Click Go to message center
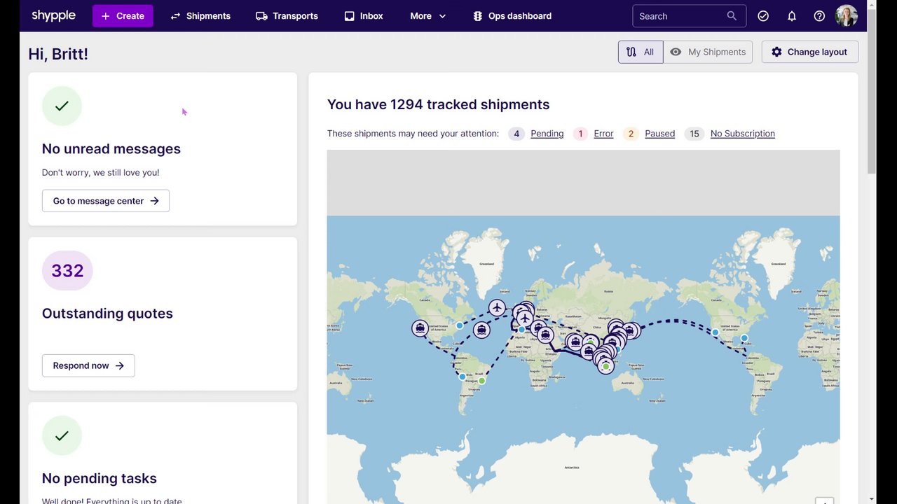 click(x=106, y=201)
